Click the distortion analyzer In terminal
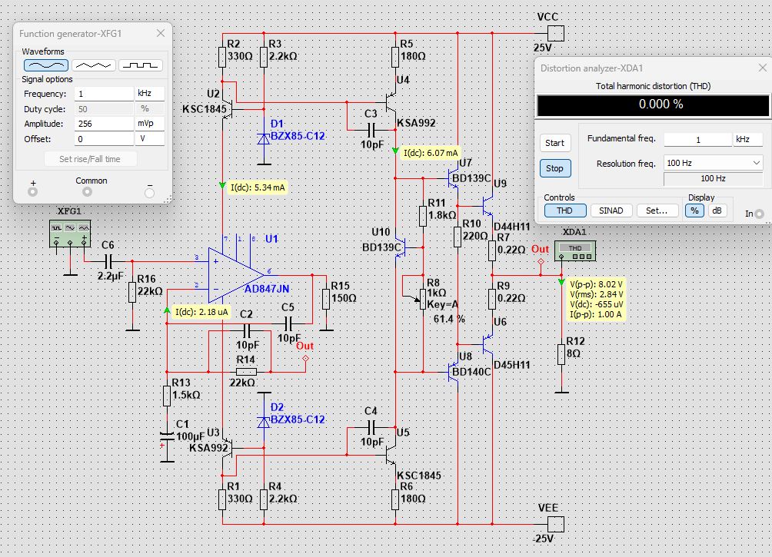772x557 pixels. [760, 214]
